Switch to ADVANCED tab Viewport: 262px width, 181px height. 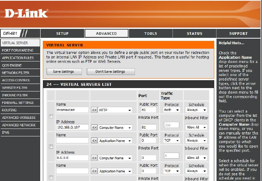pyautogui.click(x=106, y=33)
